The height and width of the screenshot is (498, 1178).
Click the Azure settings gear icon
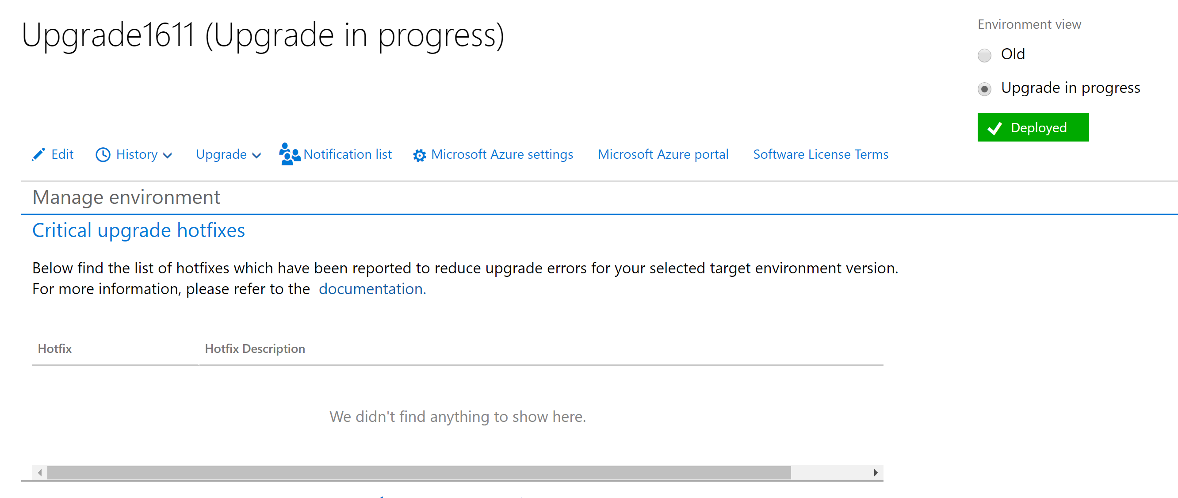[419, 156]
